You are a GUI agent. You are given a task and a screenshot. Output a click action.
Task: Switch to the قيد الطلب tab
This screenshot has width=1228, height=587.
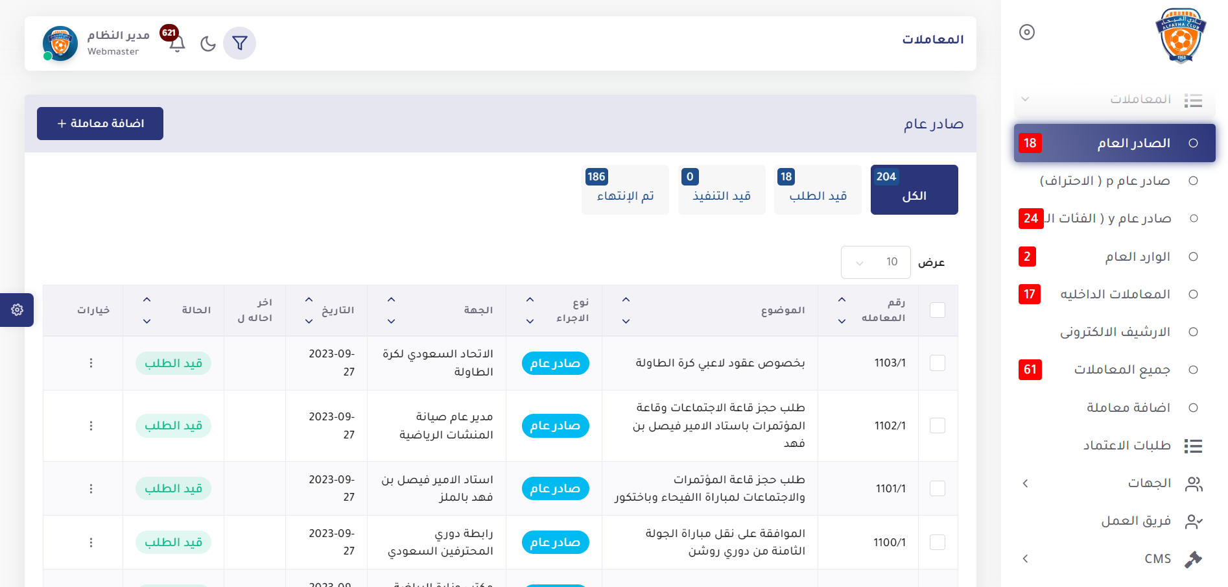click(818, 189)
